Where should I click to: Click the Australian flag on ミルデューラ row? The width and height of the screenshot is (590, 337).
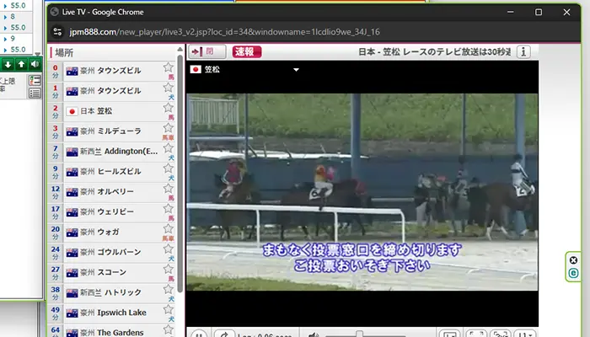coord(72,131)
